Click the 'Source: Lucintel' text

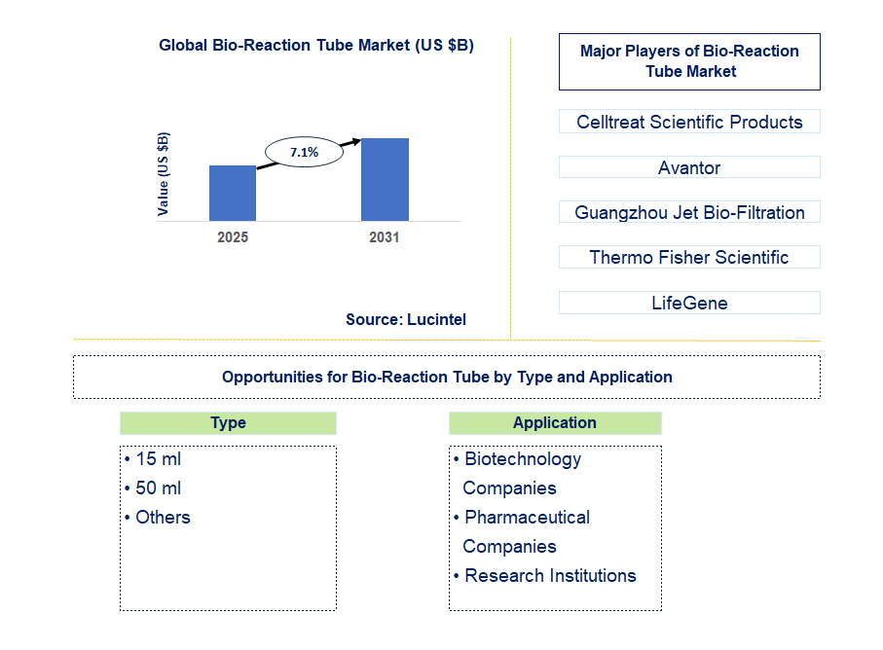pyautogui.click(x=405, y=319)
